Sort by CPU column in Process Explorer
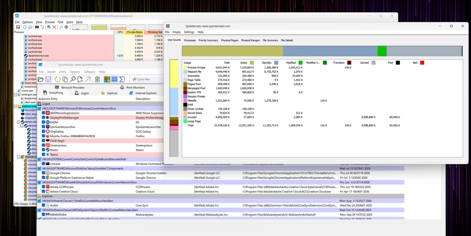This screenshot has height=236, width=471. 119,32
